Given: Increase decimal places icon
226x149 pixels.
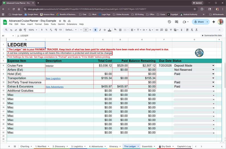Looking at the screenshot, I should 56,30.
